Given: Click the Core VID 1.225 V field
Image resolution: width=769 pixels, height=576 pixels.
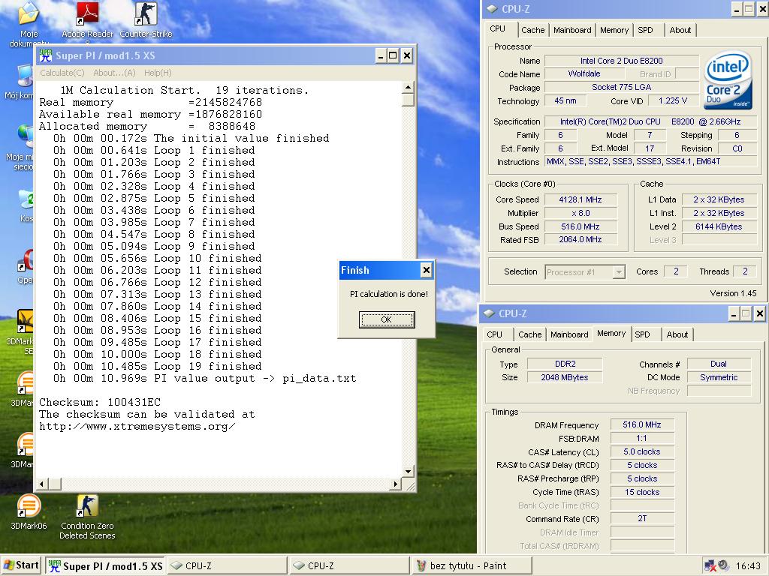Looking at the screenshot, I should click(673, 100).
